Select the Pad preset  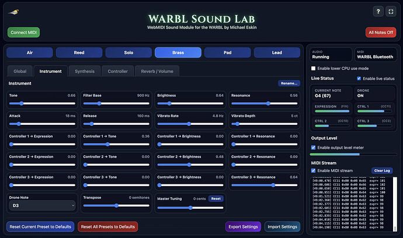click(227, 52)
